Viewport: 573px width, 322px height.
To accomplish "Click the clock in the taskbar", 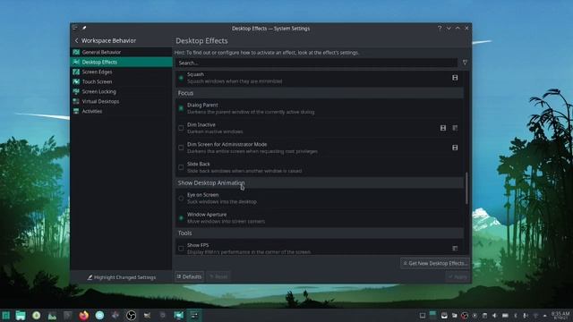I will [x=560, y=316].
